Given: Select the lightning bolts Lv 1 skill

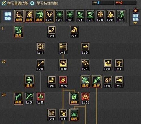Looking at the screenshot, I should 85,65.
